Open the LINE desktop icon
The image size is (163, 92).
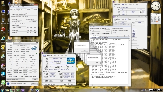3,82
